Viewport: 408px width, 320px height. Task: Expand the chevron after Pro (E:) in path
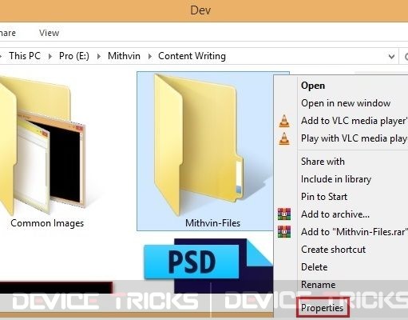99,56
